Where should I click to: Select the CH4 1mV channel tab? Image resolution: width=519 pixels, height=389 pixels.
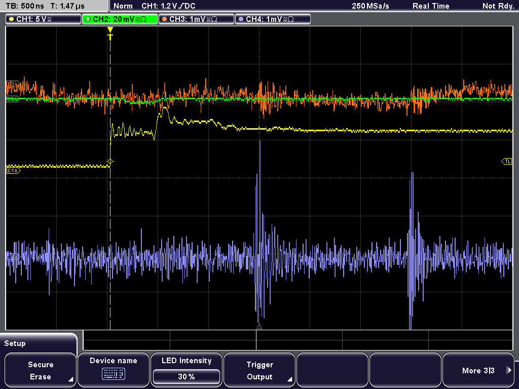pos(273,19)
